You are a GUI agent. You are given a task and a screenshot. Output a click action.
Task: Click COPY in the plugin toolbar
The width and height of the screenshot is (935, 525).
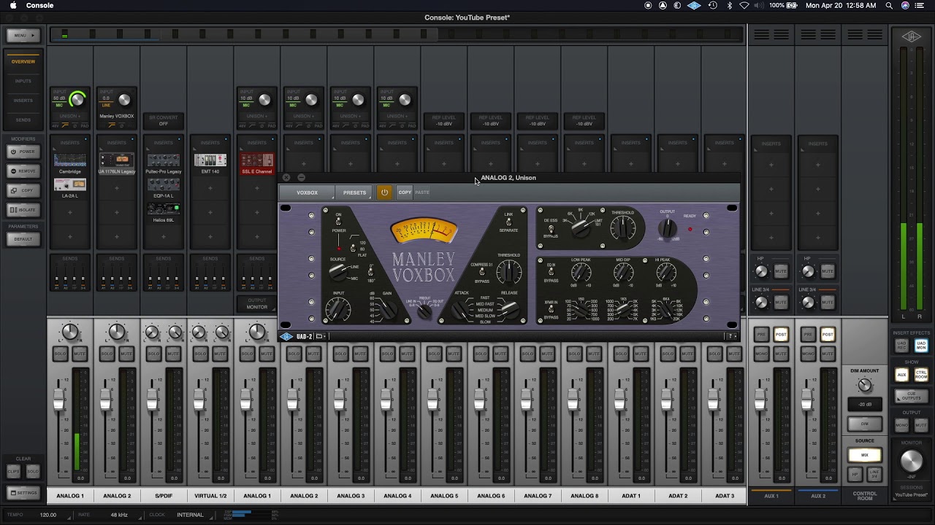(405, 192)
